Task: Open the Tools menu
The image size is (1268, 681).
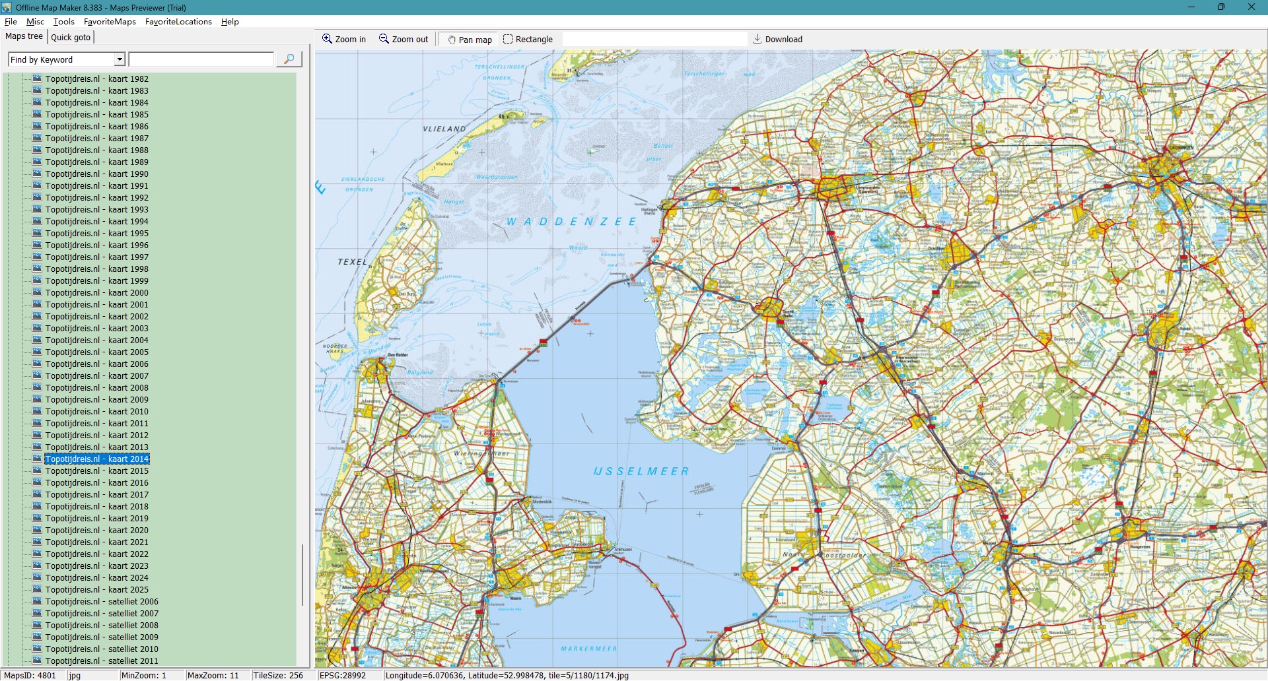Action: tap(64, 22)
